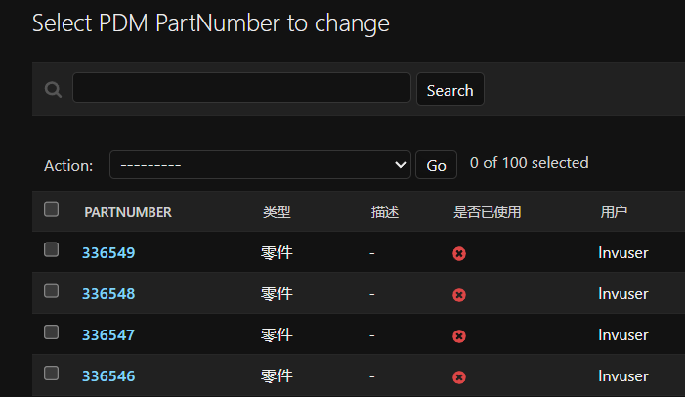This screenshot has width=685, height=397.
Task: Click the magnifying glass search icon
Action: 53,90
